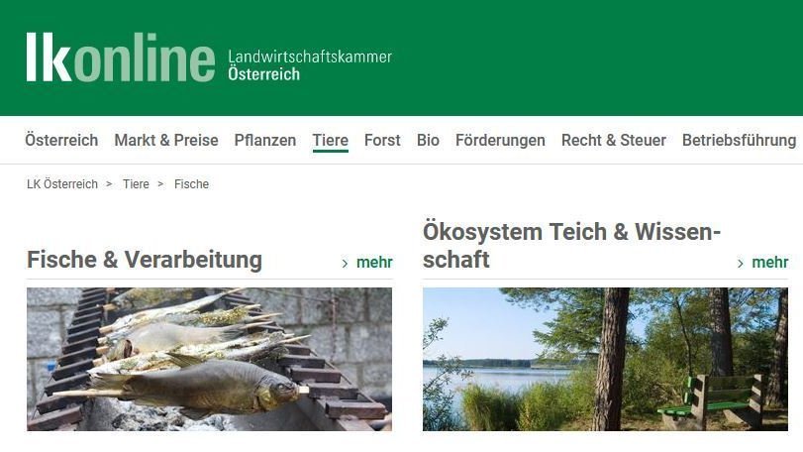803x452 pixels.
Task: Open the Förderungen menu
Action: pyautogui.click(x=500, y=140)
